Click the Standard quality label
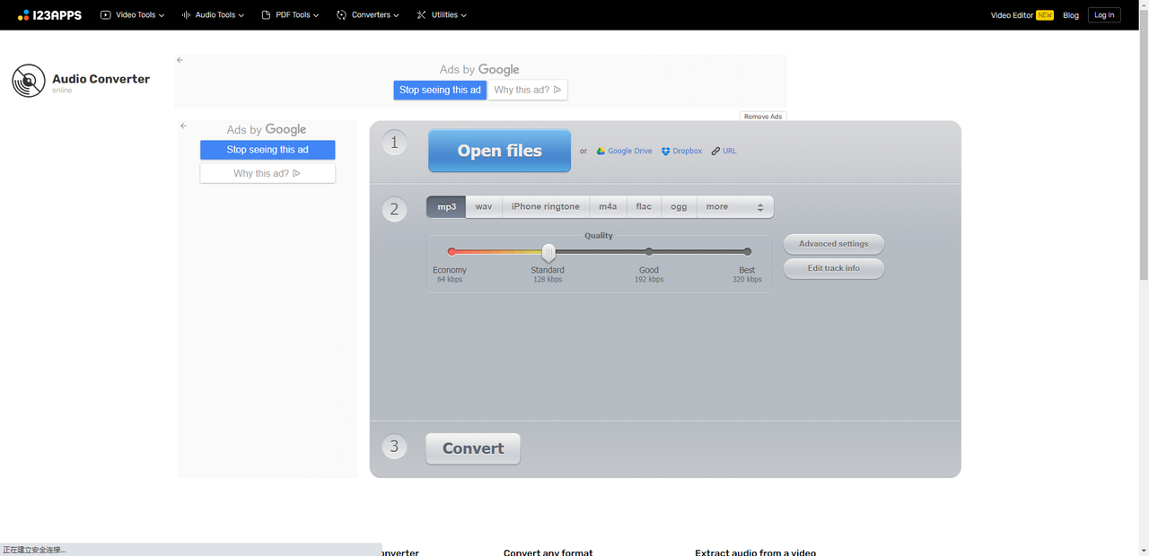 [548, 270]
